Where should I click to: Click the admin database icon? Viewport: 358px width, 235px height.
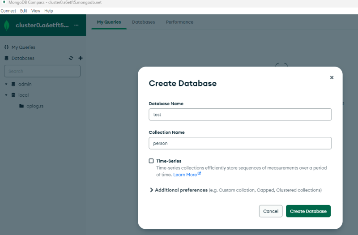click(x=13, y=84)
